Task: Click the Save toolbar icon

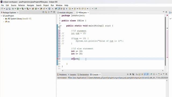Action: (x=7, y=9)
